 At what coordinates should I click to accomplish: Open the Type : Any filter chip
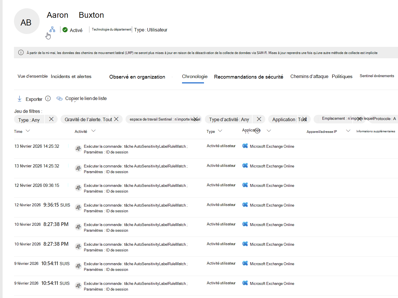click(29, 120)
